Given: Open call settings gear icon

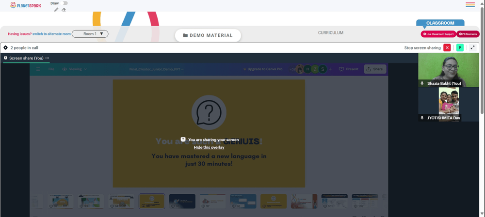Looking at the screenshot, I should pos(5,48).
